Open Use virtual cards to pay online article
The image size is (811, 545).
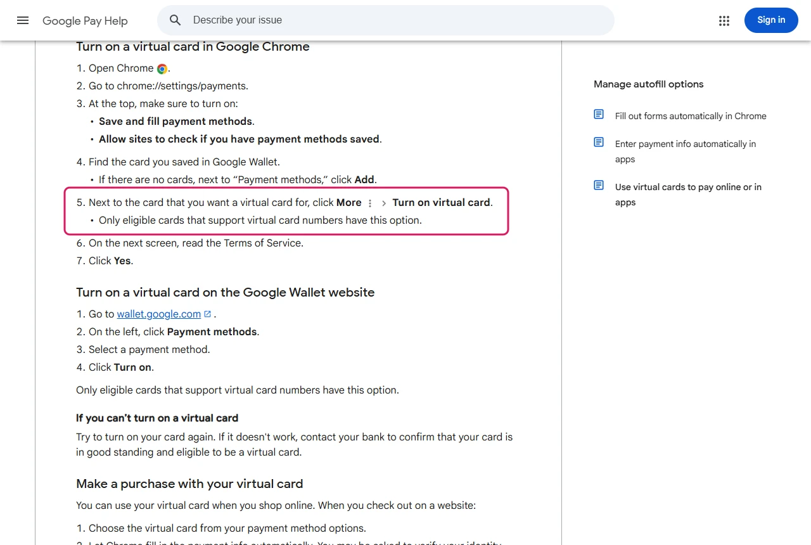pos(688,195)
